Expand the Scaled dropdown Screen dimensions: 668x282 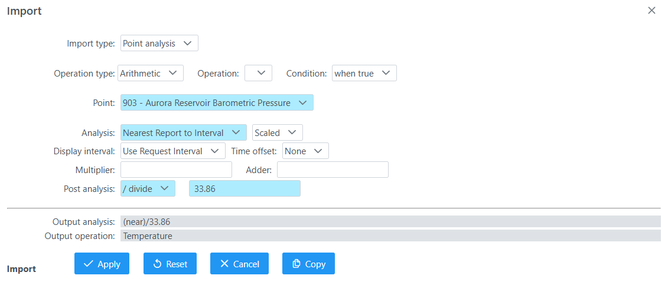click(278, 132)
